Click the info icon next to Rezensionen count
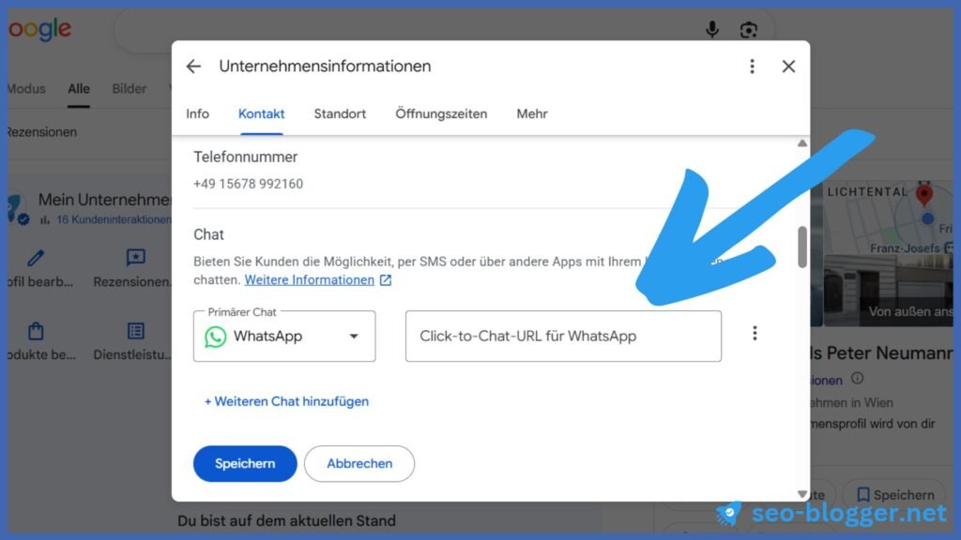This screenshot has height=540, width=961. pyautogui.click(x=858, y=379)
